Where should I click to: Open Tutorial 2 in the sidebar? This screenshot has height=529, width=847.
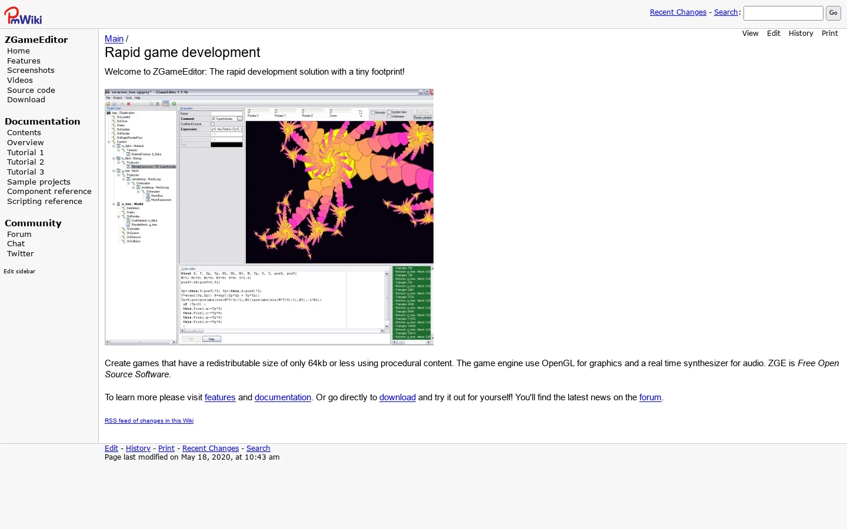[x=25, y=162]
